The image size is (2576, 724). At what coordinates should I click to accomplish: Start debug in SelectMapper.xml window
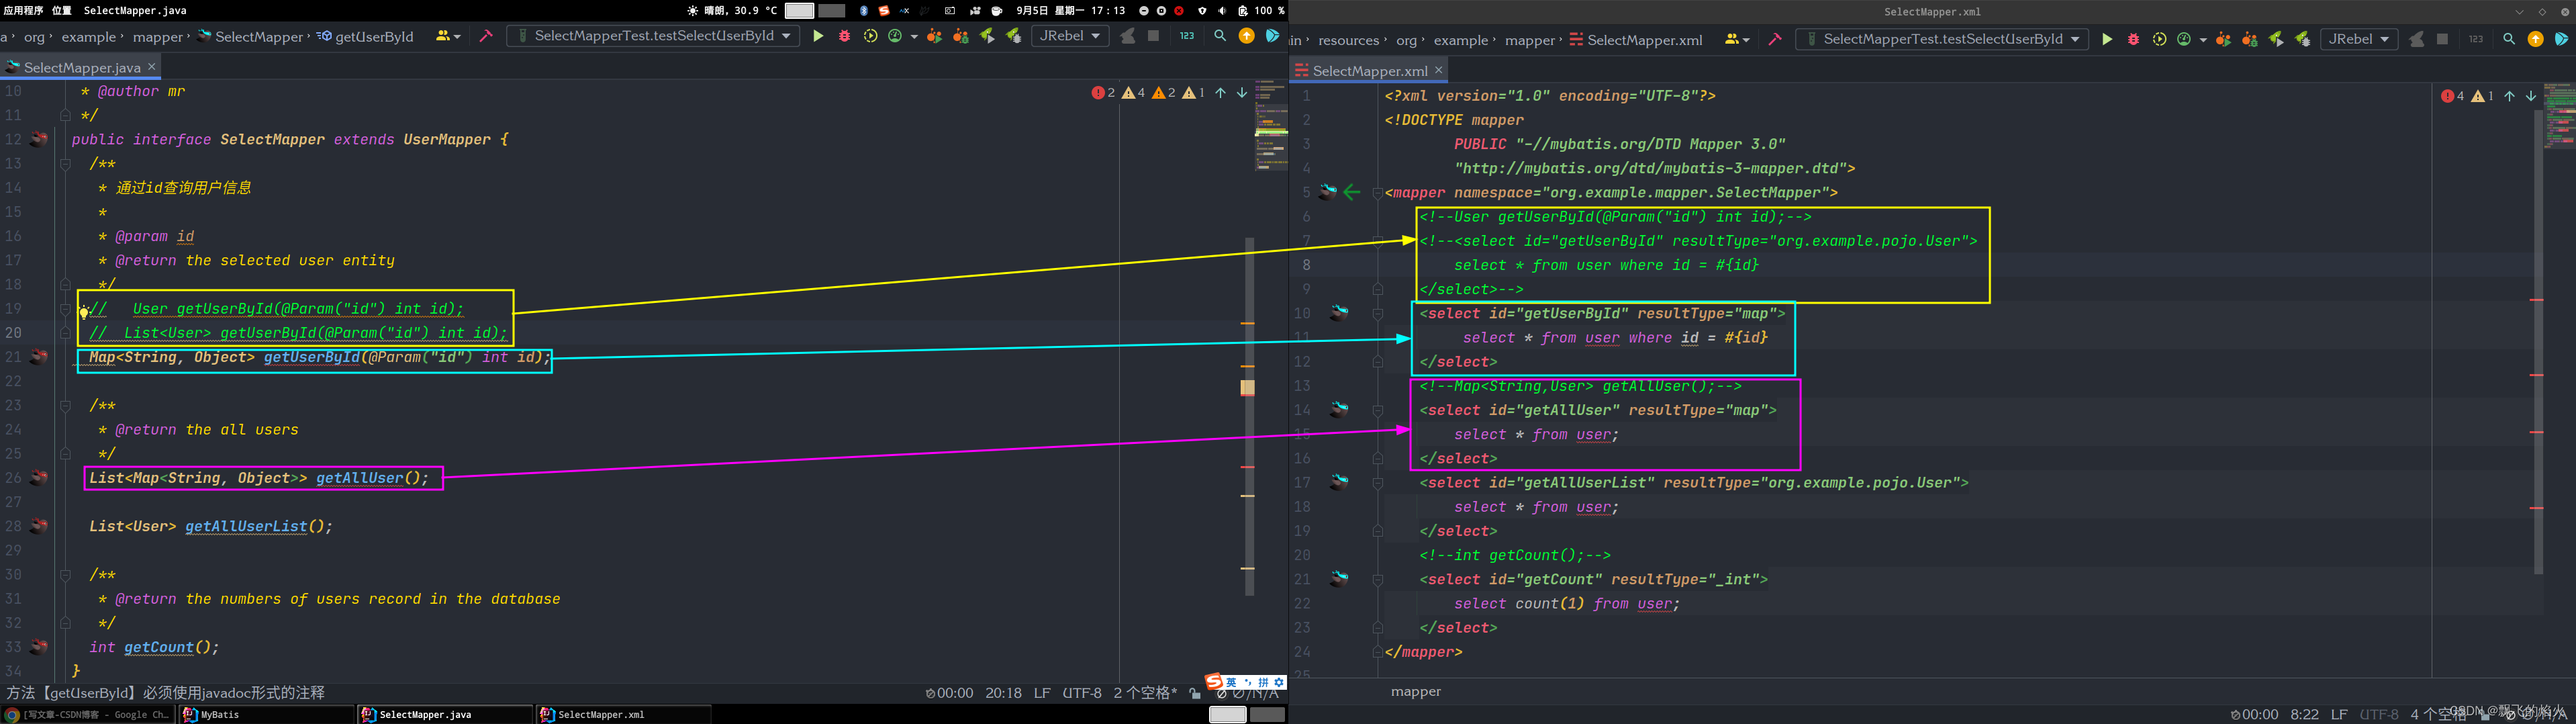[2133, 39]
